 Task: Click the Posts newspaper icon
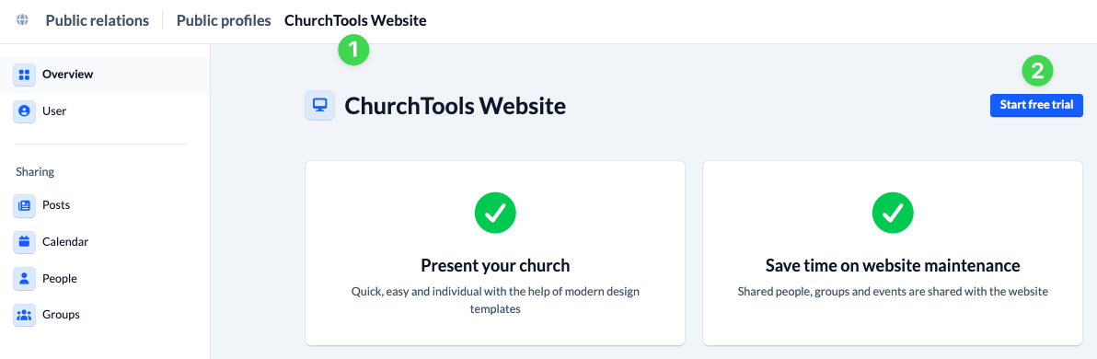point(25,206)
